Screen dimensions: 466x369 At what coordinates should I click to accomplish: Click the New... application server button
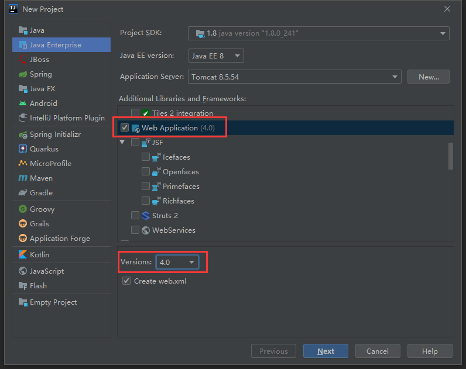pos(429,77)
